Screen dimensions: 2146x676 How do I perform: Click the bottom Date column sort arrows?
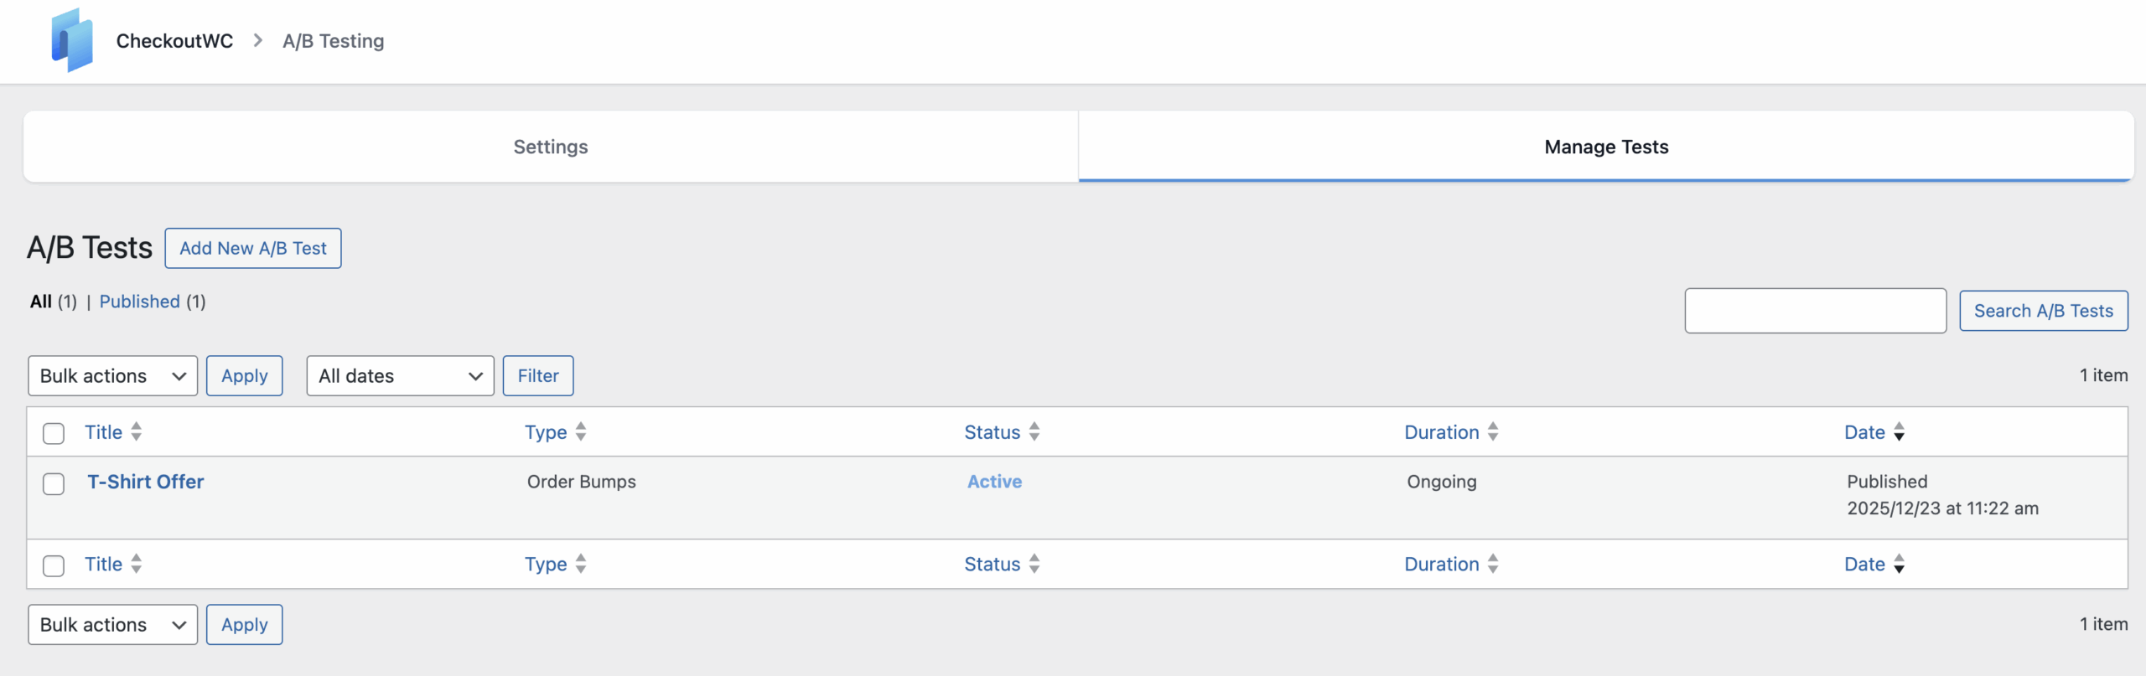click(x=1900, y=564)
